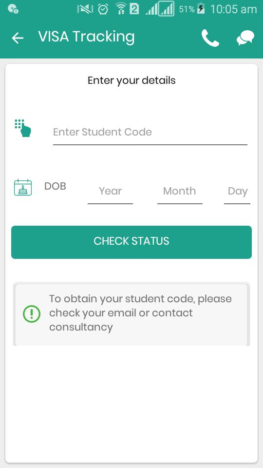Tap the keypad hand student code icon
The width and height of the screenshot is (263, 468).
23,128
